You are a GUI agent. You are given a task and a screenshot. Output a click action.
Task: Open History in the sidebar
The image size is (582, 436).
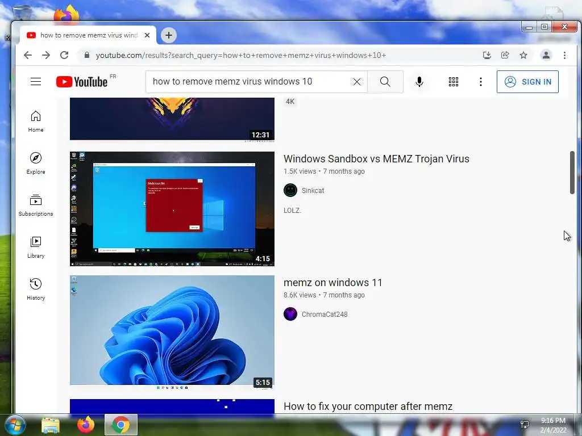(36, 290)
